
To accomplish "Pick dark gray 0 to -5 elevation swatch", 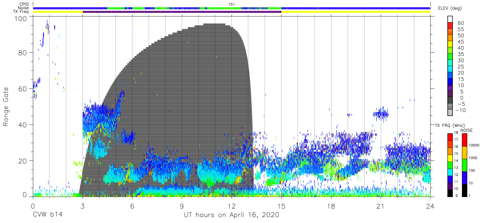I will [x=450, y=100].
